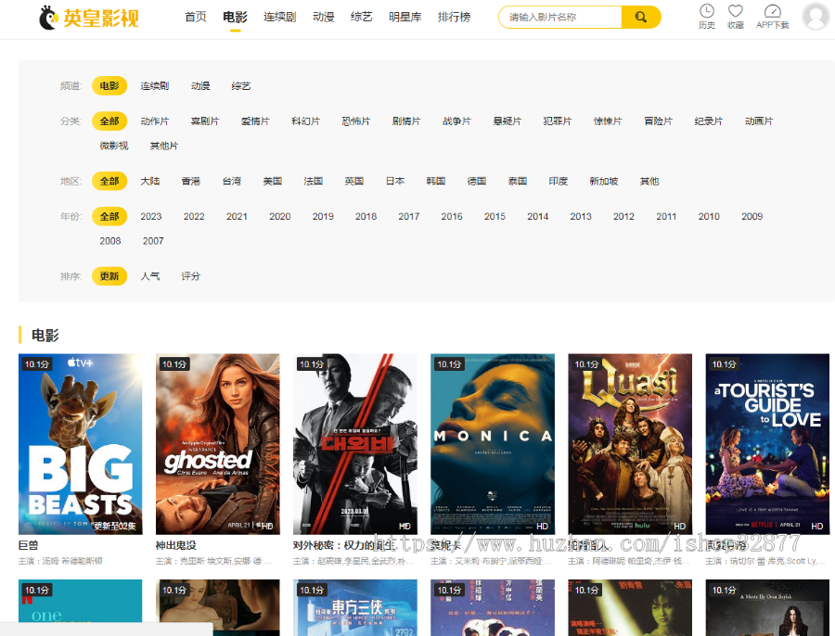
Task: Sort by 评分 rating
Action: coord(190,275)
